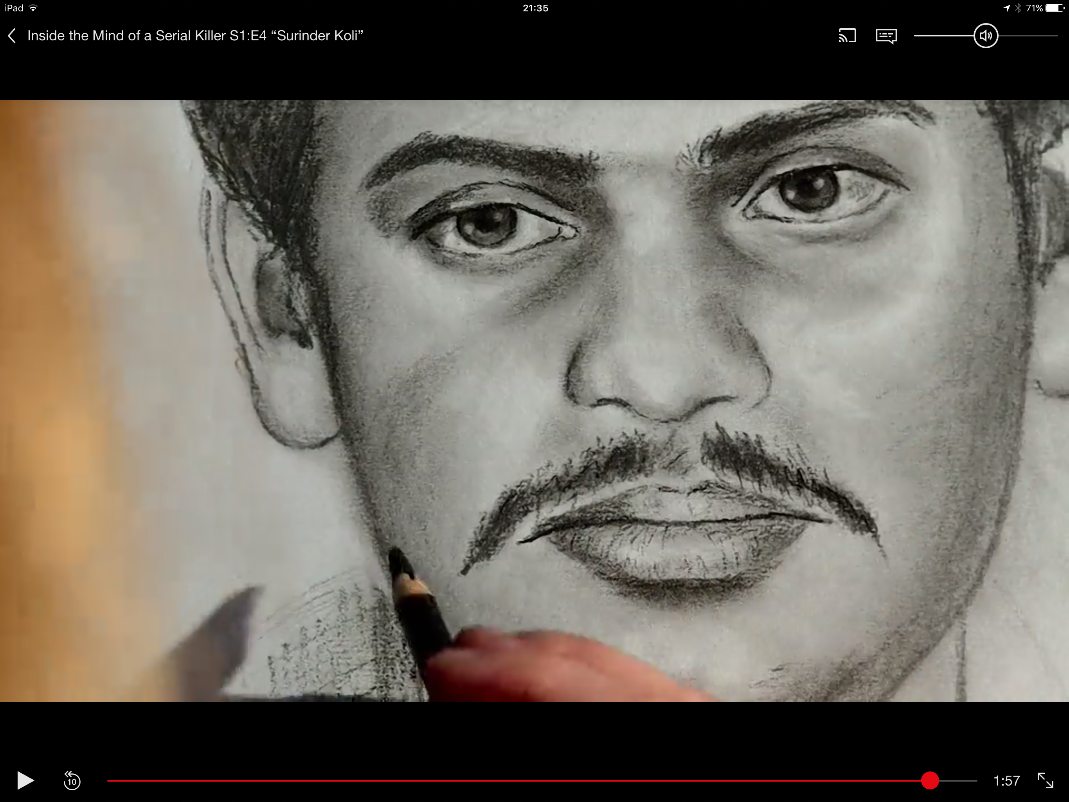The width and height of the screenshot is (1069, 802).
Task: Open the Chromecast cast icon
Action: coord(847,36)
